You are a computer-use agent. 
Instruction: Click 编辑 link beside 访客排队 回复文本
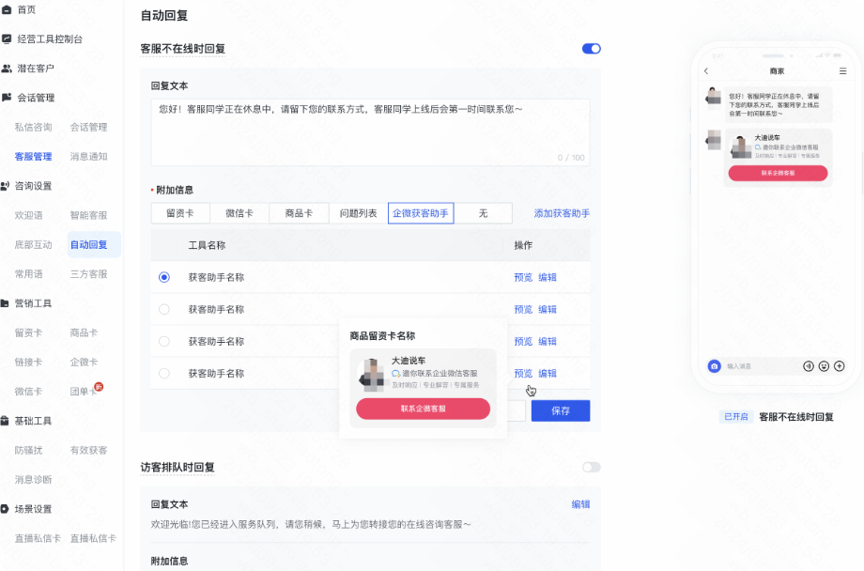(x=580, y=504)
